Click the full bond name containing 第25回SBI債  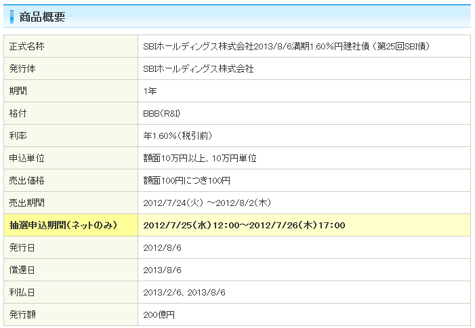point(286,46)
